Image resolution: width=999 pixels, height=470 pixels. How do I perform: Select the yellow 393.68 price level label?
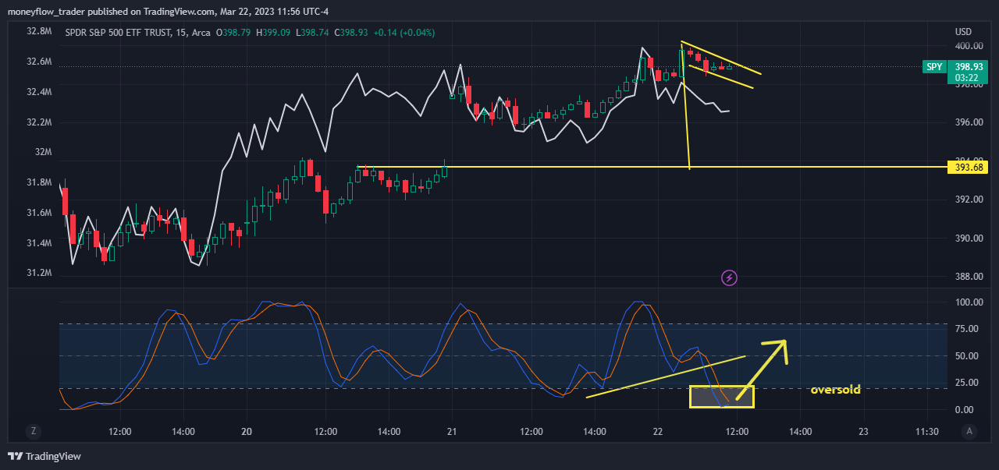pyautogui.click(x=966, y=167)
